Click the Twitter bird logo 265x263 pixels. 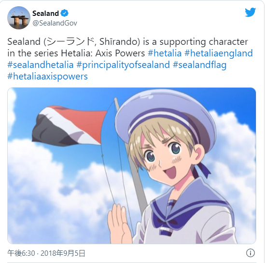click(x=250, y=12)
